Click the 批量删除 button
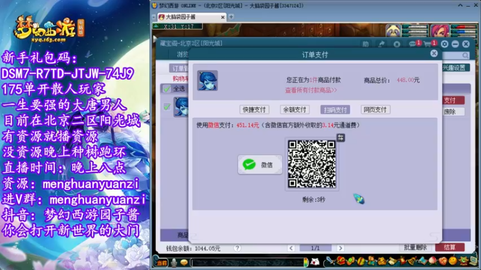Image resolution: width=481 pixels, height=270 pixels. (415, 247)
